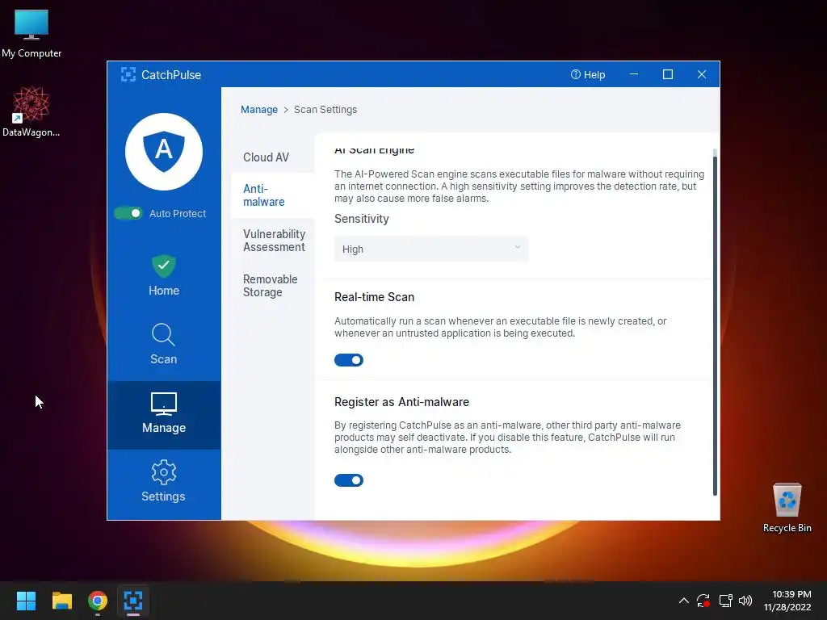Click the Sensitivity label
The image size is (827, 620).
point(362,219)
